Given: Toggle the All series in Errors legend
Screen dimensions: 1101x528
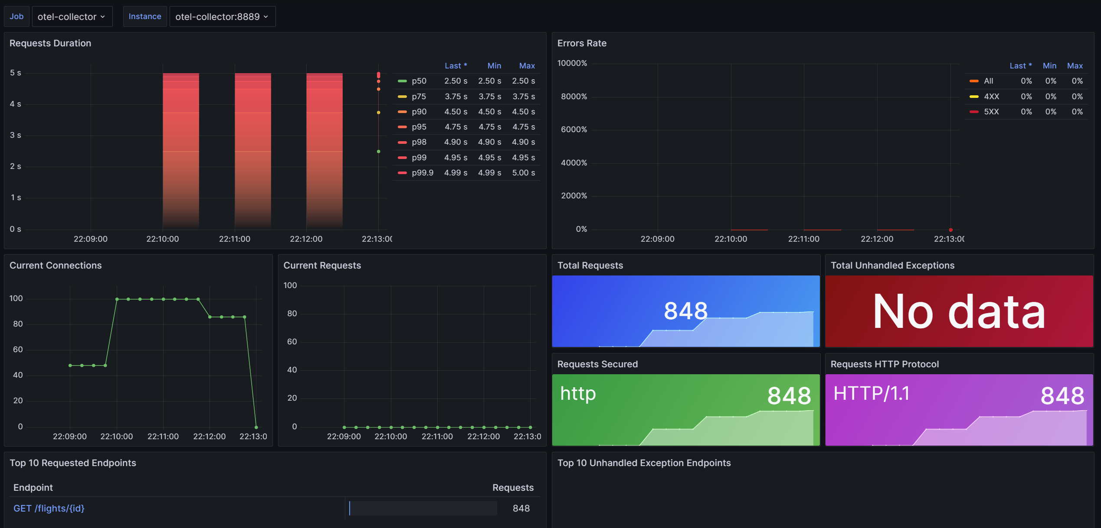Looking at the screenshot, I should pyautogui.click(x=988, y=81).
